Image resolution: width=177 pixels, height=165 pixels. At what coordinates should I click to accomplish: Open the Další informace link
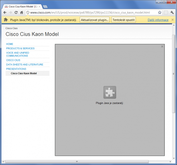[158, 20]
